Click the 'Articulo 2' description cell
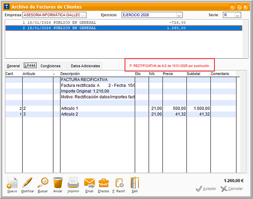This screenshot has height=199, width=253. pyautogui.click(x=98, y=114)
